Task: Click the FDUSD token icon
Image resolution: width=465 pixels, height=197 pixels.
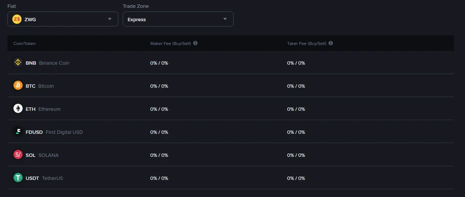Action: coord(18,132)
